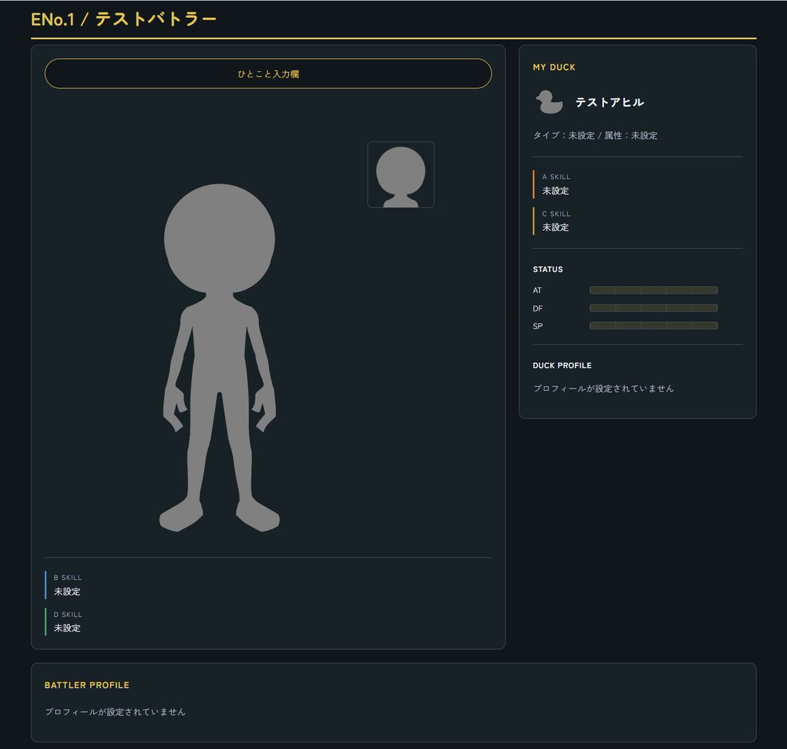Click the B SKILL 未設定 entry
Image resolution: width=787 pixels, height=749 pixels.
coord(268,585)
